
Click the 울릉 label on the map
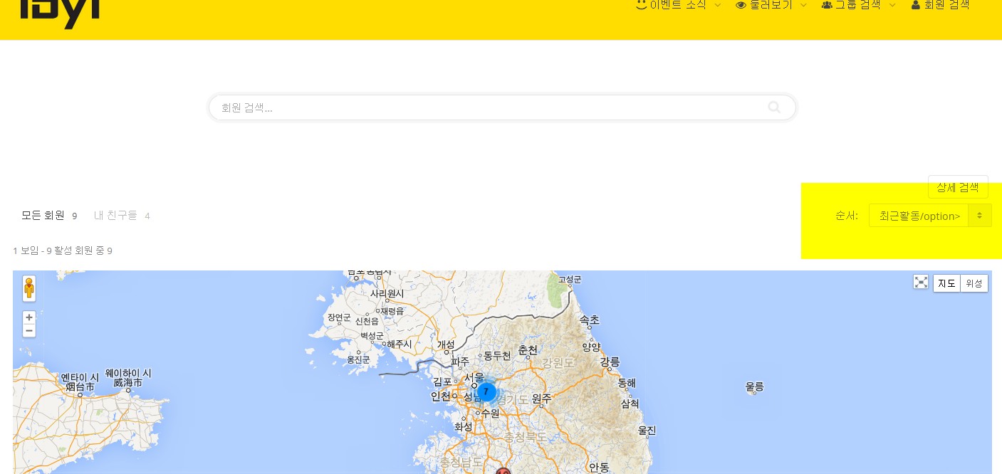[x=755, y=386]
